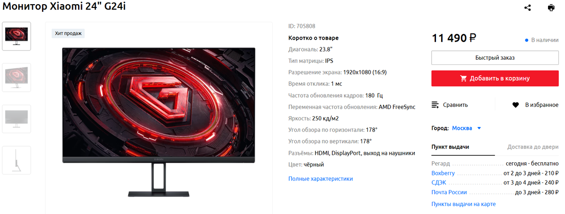Viewport: 565px width, 214px height.
Task: Click the compare list icon
Action: point(435,105)
